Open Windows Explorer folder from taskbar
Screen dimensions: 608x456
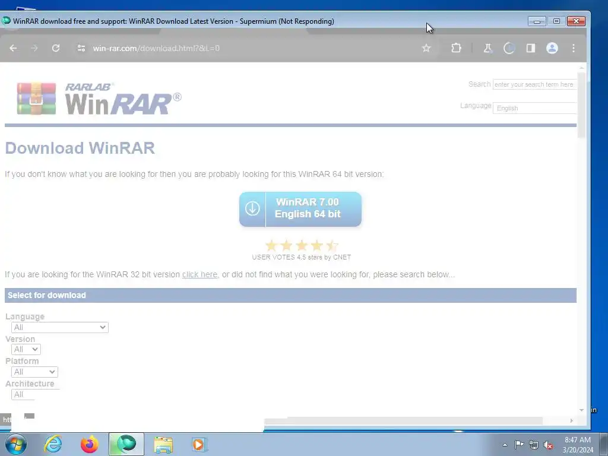163,445
